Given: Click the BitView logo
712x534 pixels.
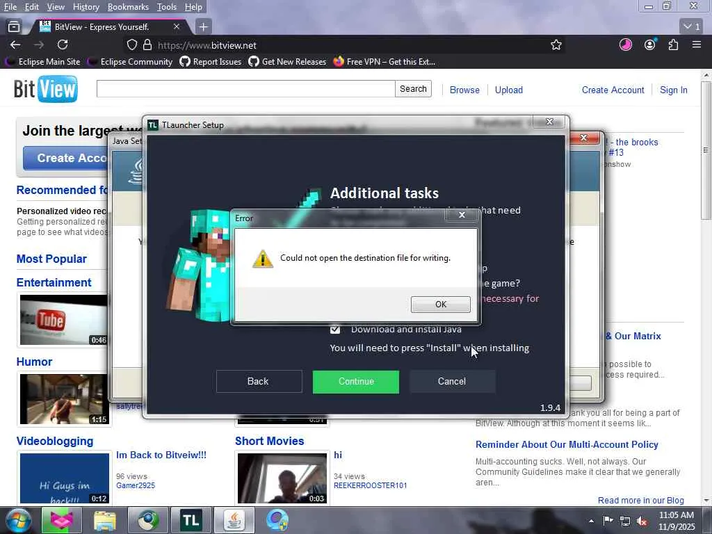Looking at the screenshot, I should 45,88.
